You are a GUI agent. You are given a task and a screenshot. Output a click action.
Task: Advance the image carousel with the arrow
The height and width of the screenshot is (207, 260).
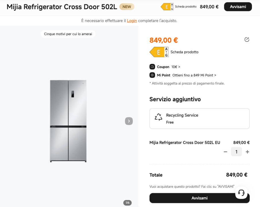pyautogui.click(x=129, y=121)
